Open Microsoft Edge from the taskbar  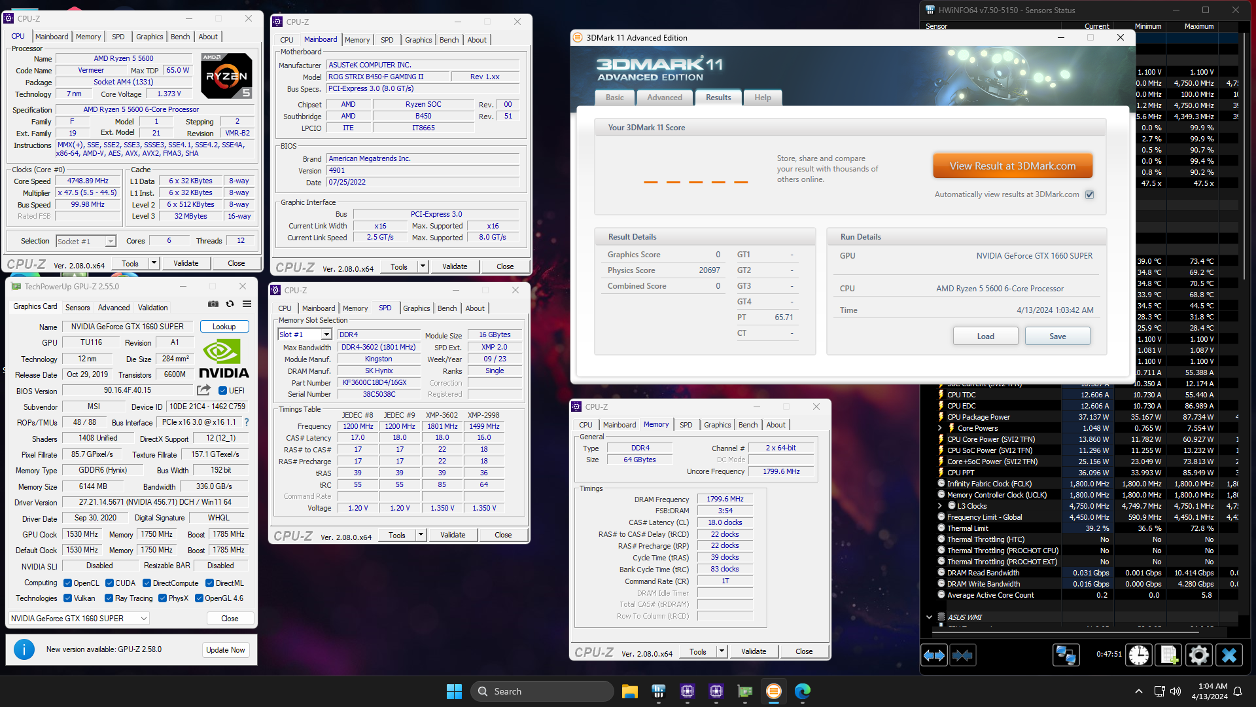[x=802, y=691]
